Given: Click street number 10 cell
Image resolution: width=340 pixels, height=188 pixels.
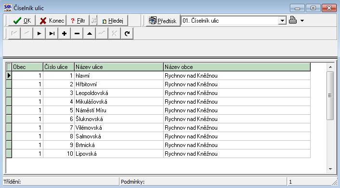Looking at the screenshot, I should point(59,154).
